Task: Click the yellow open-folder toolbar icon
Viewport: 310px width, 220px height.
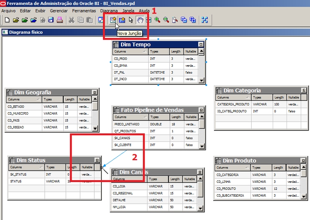Action: 16,20
